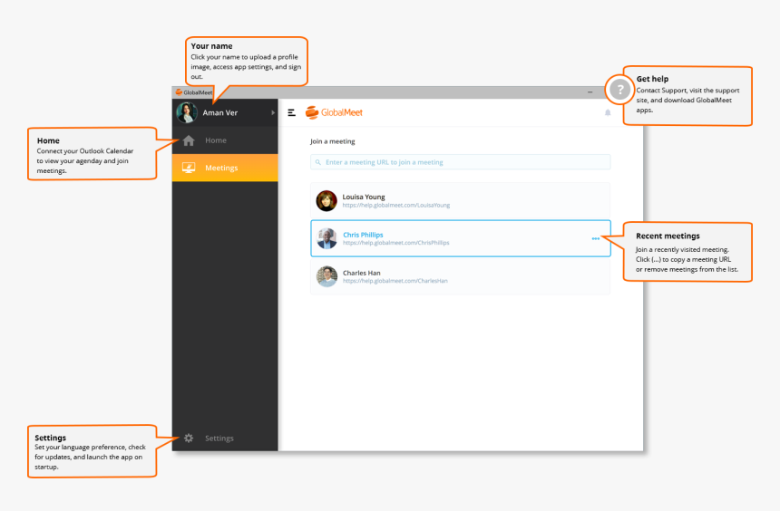Click the CharlesHan meeting URL
Screen dimensions: 780x511
(395, 281)
